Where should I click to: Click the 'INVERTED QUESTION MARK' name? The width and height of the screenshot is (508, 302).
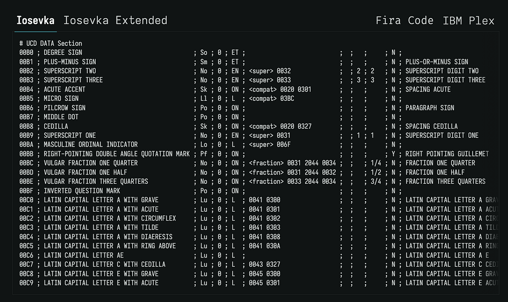pos(82,191)
